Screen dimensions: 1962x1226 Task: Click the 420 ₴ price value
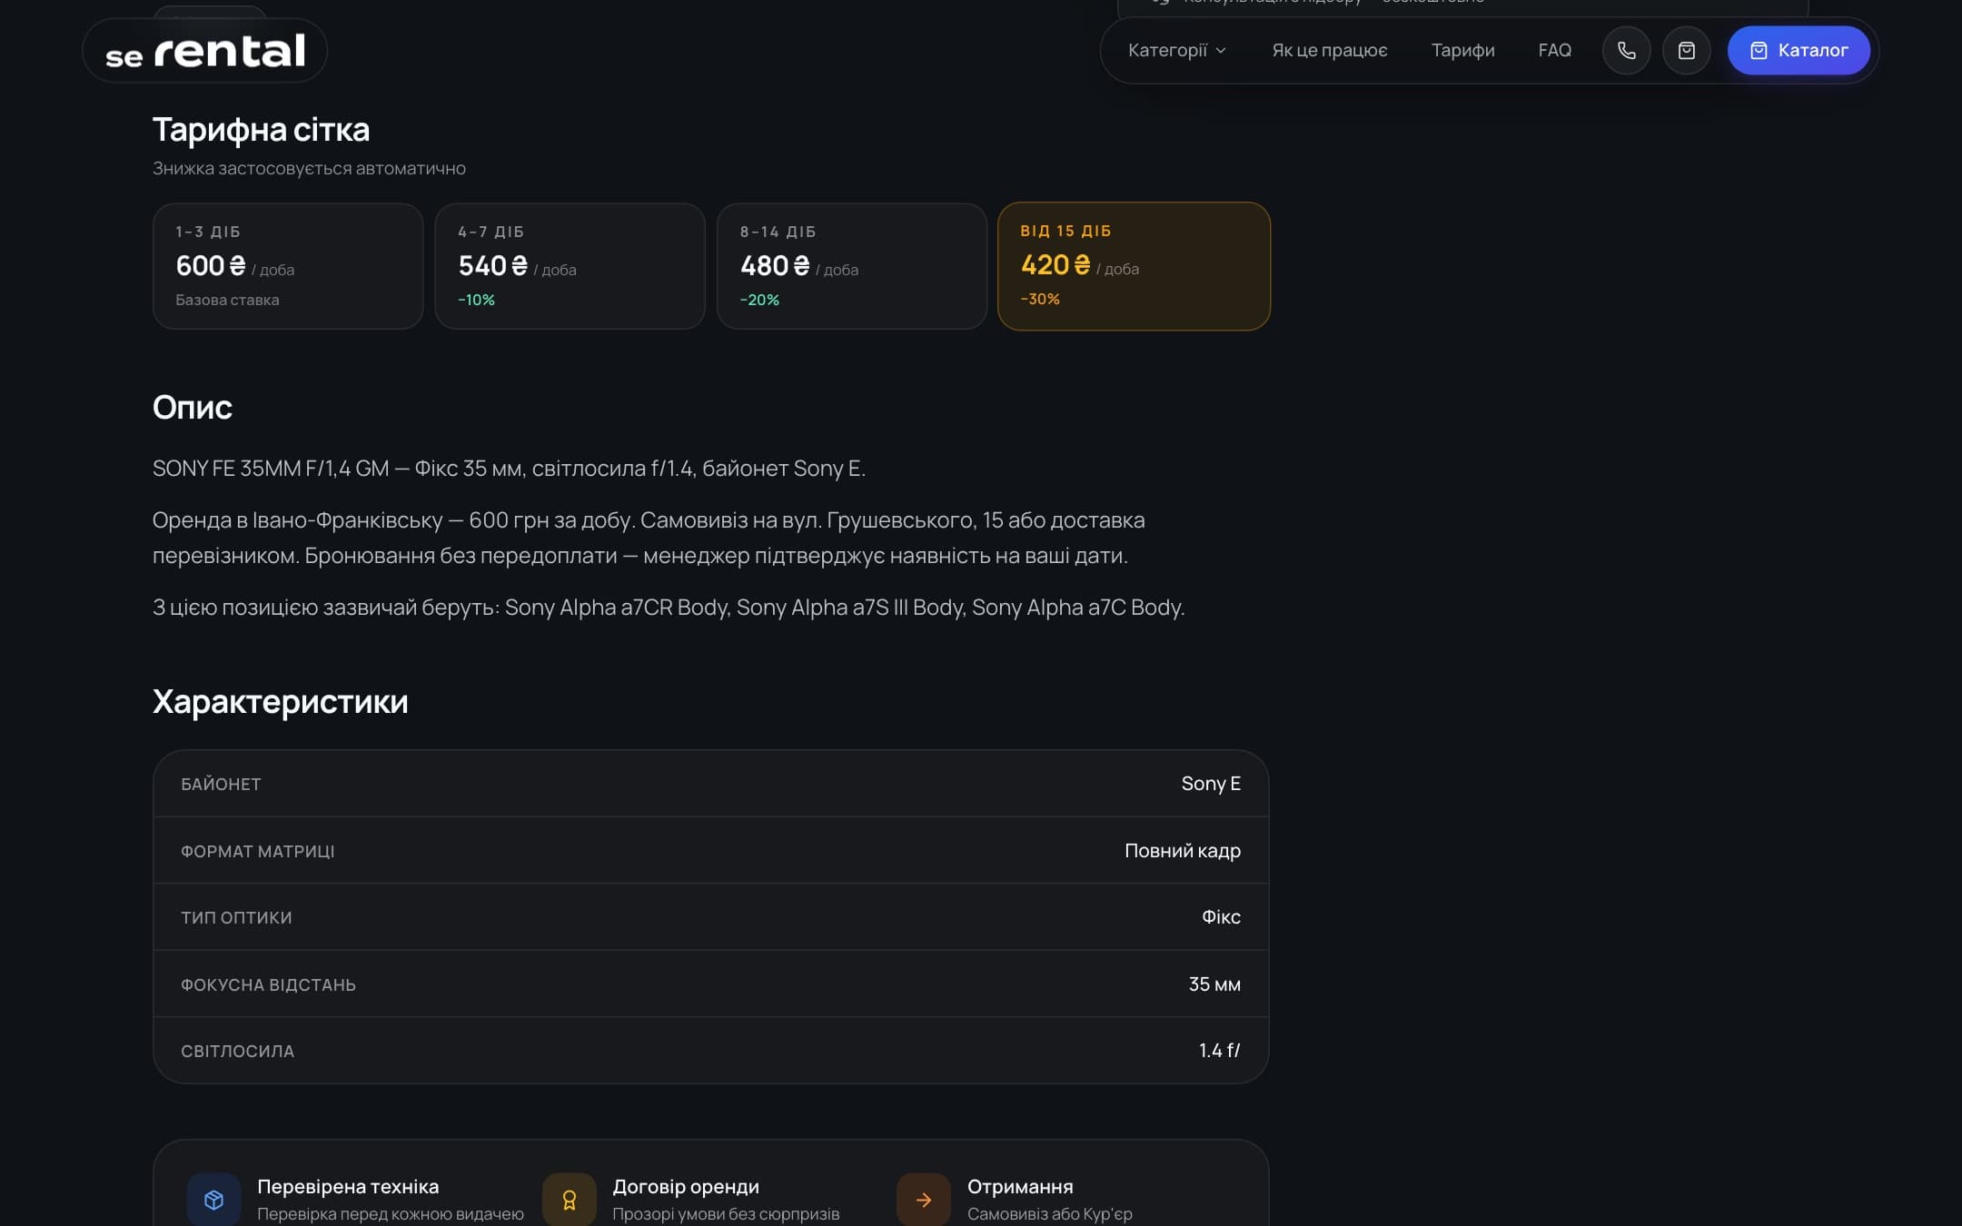click(x=1055, y=264)
